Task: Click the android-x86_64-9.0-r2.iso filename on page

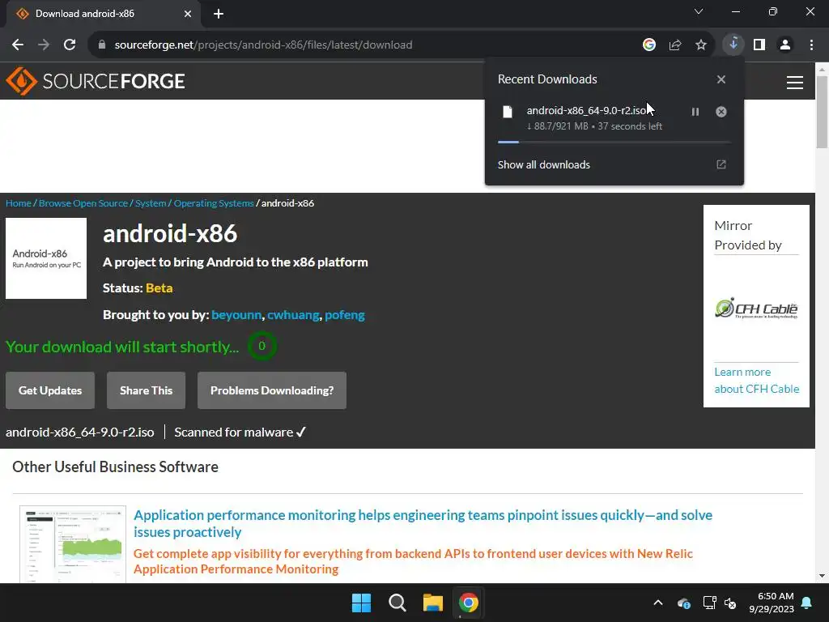Action: click(x=80, y=432)
